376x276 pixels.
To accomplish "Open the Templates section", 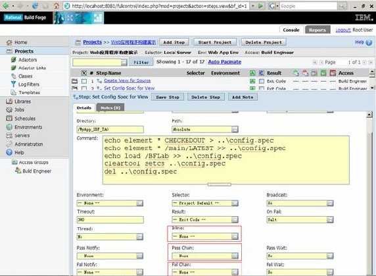I will 30,92.
